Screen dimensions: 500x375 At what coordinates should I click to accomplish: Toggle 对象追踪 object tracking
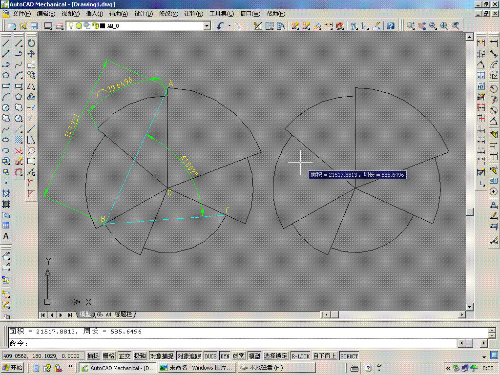[189, 356]
